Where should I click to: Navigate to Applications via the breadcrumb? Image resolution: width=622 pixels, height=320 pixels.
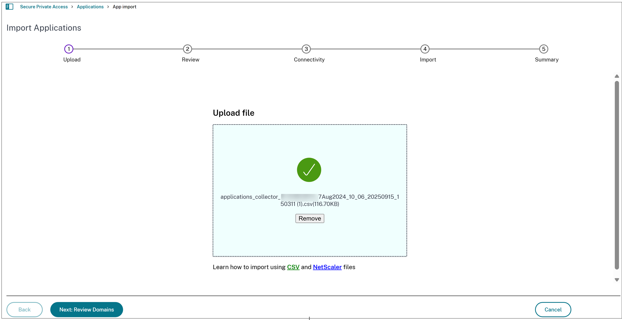pyautogui.click(x=90, y=7)
